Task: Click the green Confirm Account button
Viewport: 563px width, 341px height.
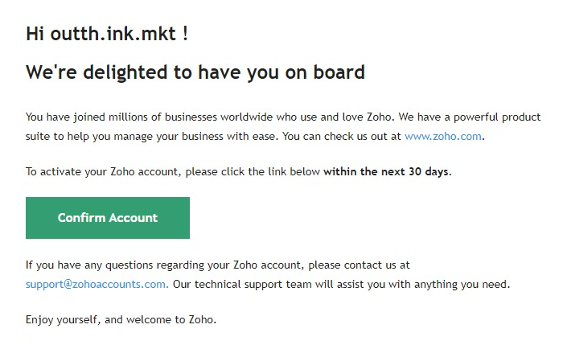Action: 108,218
